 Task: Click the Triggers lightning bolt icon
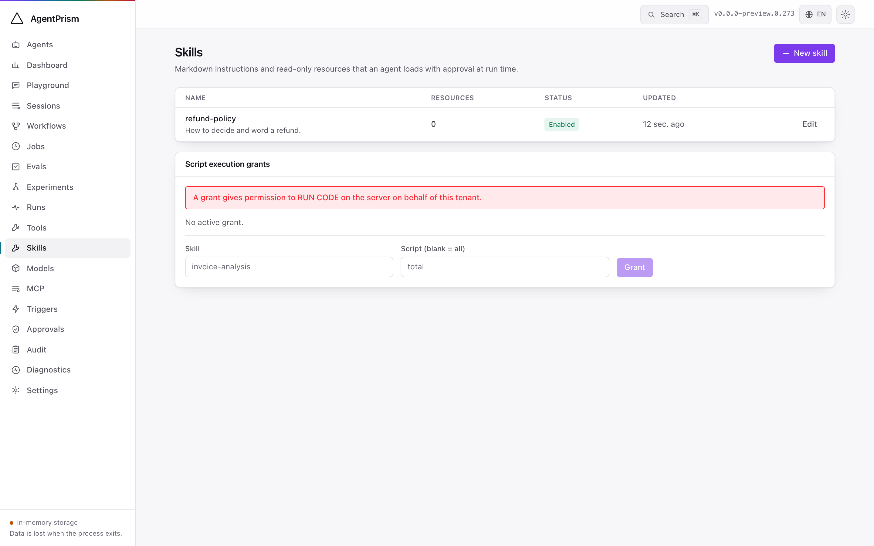pos(16,309)
